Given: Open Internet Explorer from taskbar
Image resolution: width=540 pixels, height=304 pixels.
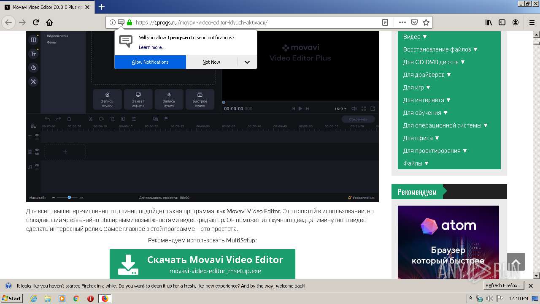Looking at the screenshot, I should point(33,299).
